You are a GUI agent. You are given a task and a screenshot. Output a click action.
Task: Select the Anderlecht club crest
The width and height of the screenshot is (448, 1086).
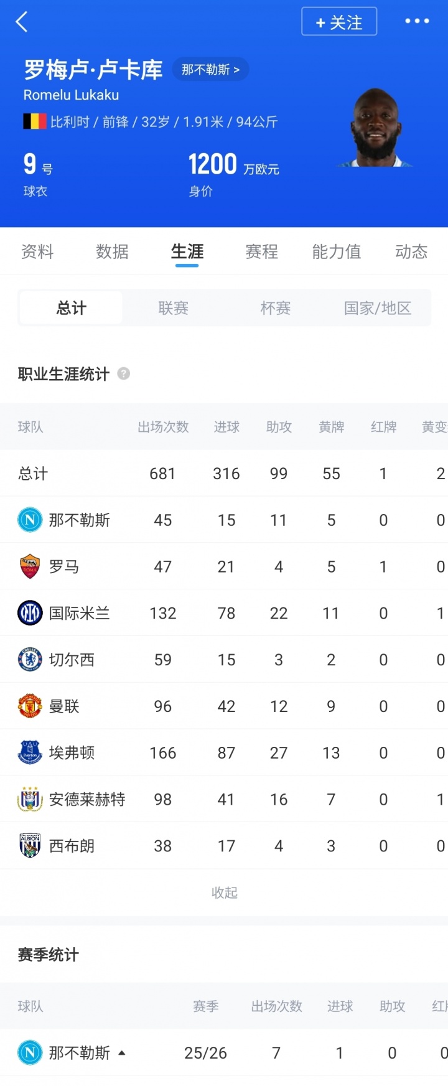pyautogui.click(x=29, y=799)
